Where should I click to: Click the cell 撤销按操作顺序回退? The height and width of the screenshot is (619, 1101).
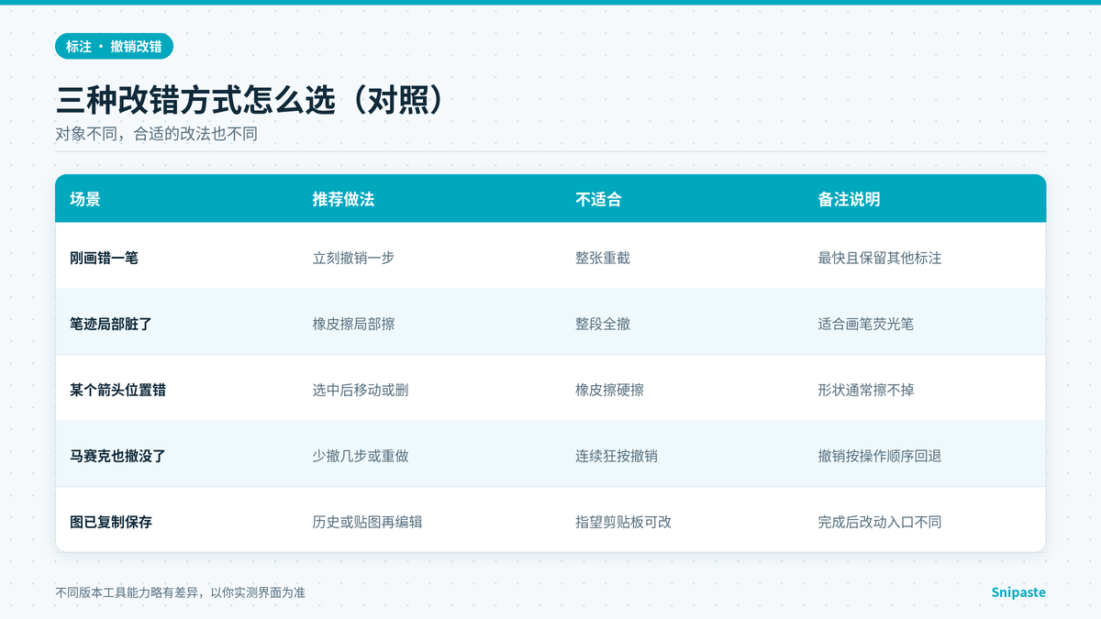[x=879, y=456]
